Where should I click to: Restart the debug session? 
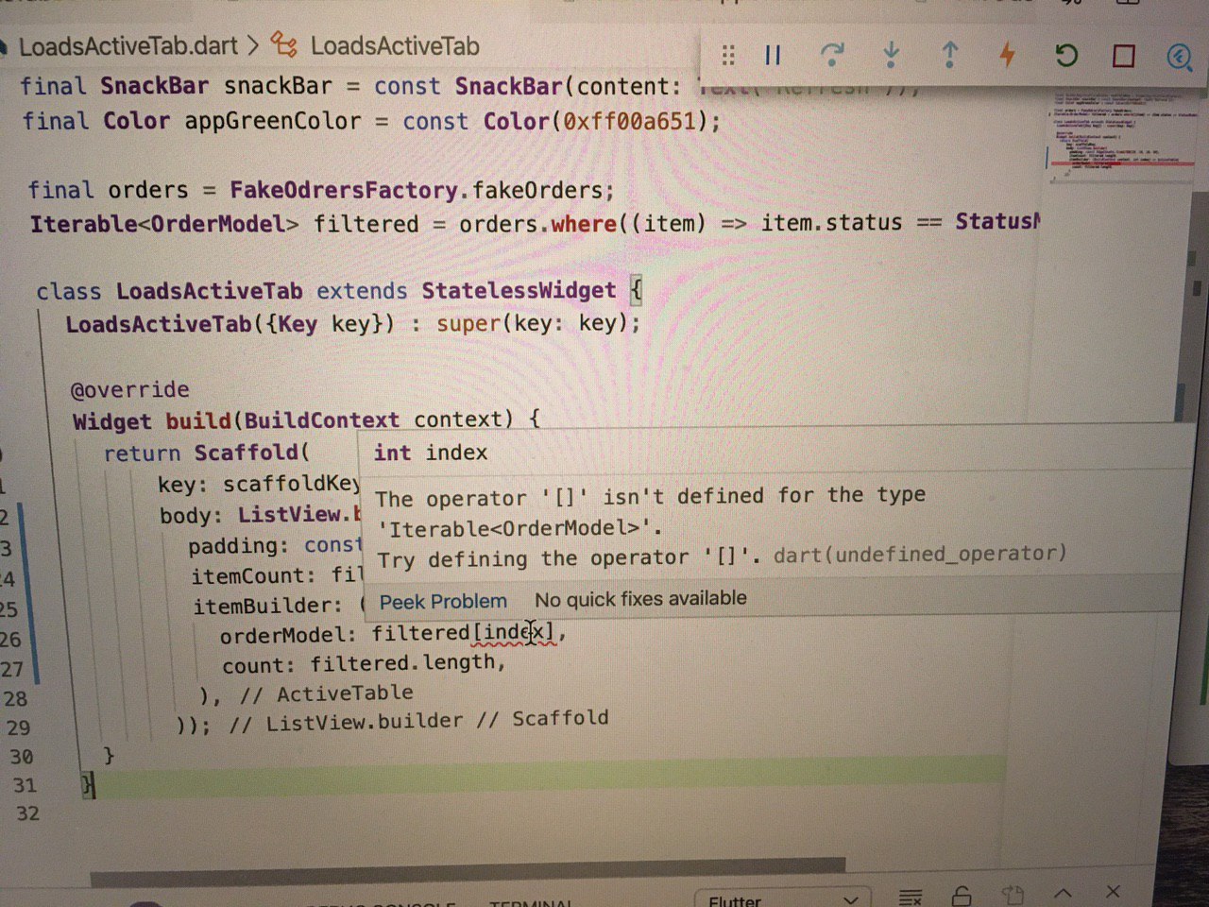(x=1065, y=56)
